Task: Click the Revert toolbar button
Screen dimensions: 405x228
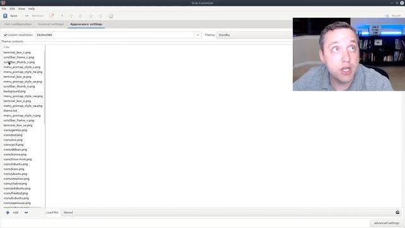Action: coord(394,16)
